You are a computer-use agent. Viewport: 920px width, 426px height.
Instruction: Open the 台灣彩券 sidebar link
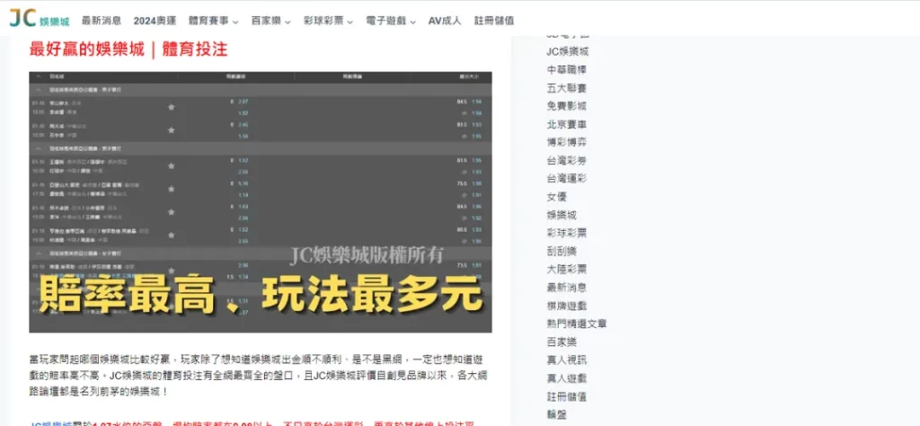[x=566, y=160]
